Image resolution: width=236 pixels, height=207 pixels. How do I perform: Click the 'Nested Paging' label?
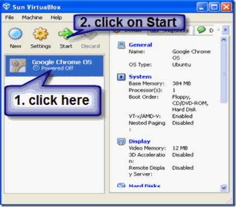click(x=147, y=123)
